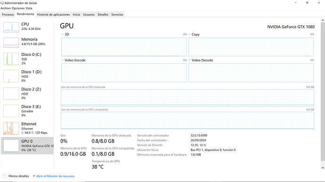
Task: Open the Opciones menu
Action: pyautogui.click(x=18, y=8)
